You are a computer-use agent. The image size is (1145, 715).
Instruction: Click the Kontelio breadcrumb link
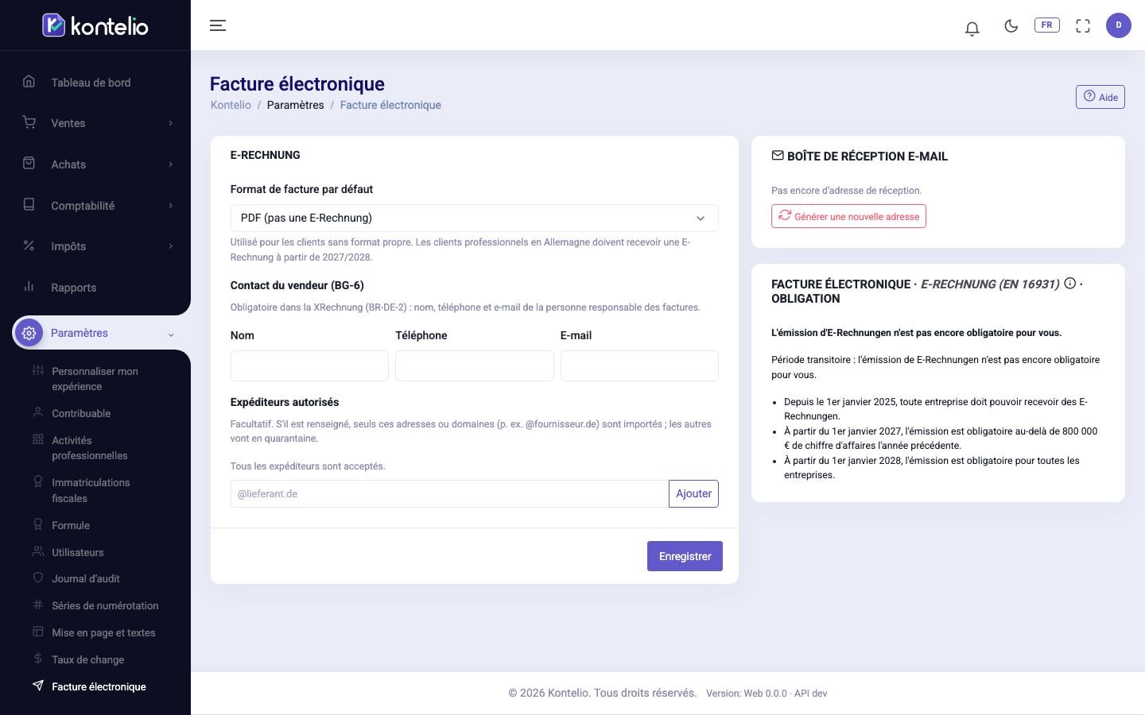(231, 105)
